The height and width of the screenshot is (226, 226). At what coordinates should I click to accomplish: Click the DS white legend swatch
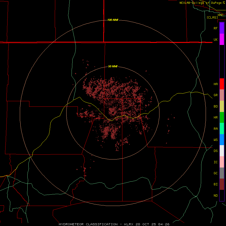tap(222, 151)
